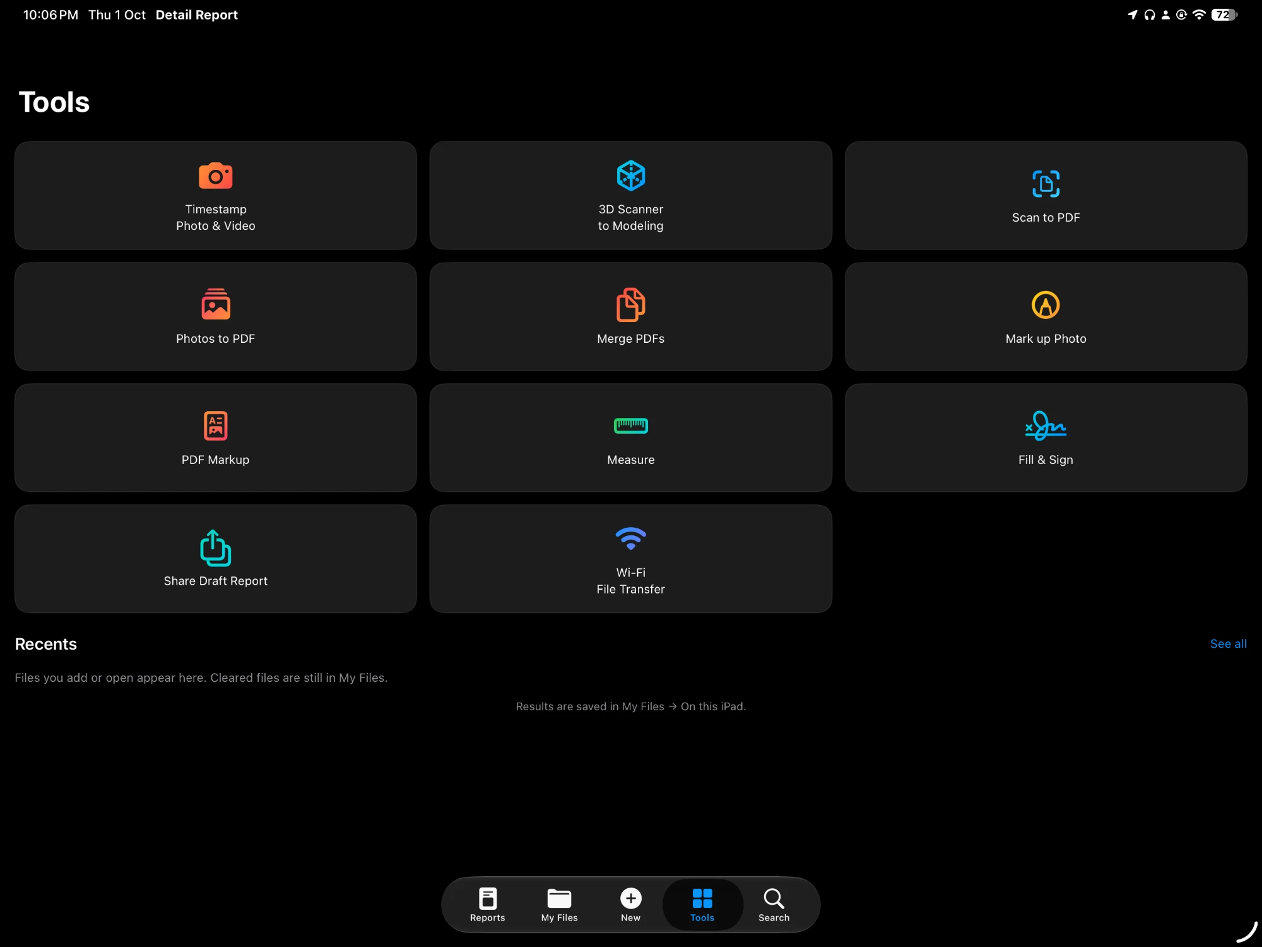Click the 'Fill & Sign' label
Viewport: 1262px width, 947px height.
point(1046,460)
